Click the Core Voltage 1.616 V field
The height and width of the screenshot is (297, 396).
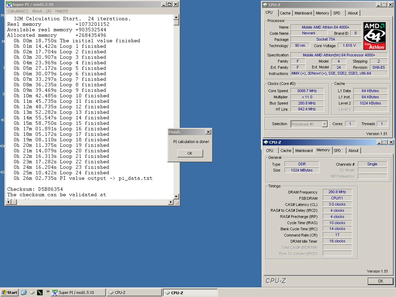[x=350, y=45]
